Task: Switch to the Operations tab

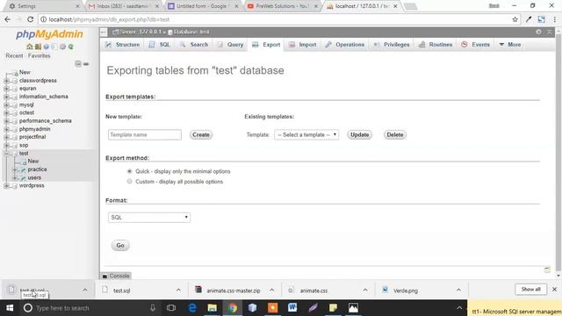Action: pos(345,45)
